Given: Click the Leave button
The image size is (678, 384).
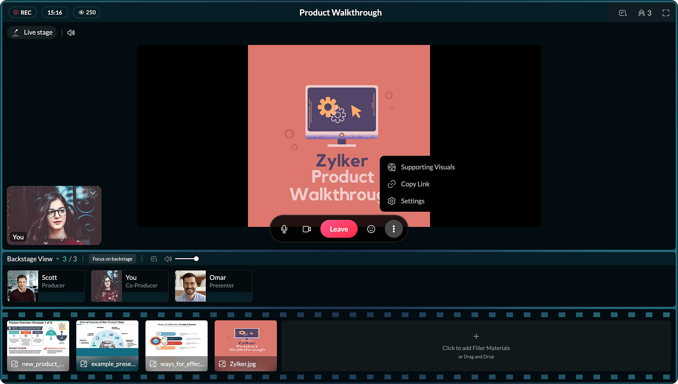Looking at the screenshot, I should coord(339,229).
